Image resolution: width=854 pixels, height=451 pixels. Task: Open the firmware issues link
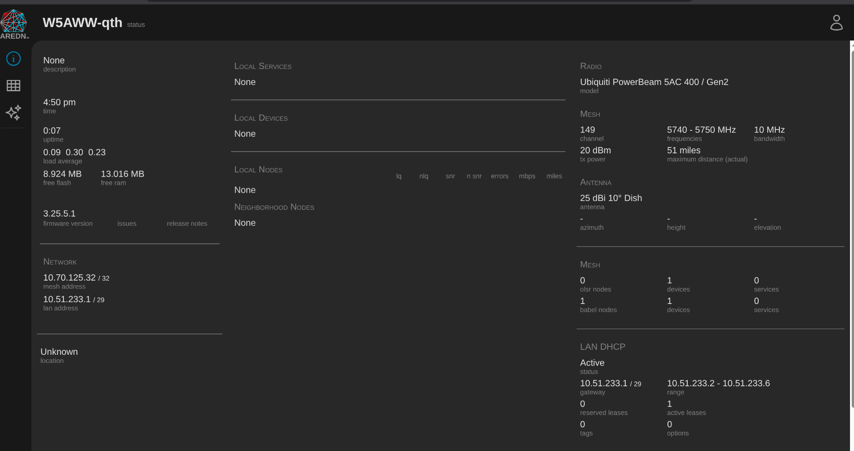(x=127, y=223)
